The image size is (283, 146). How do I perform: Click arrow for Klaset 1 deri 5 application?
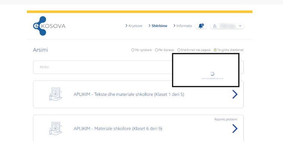pyautogui.click(x=235, y=94)
